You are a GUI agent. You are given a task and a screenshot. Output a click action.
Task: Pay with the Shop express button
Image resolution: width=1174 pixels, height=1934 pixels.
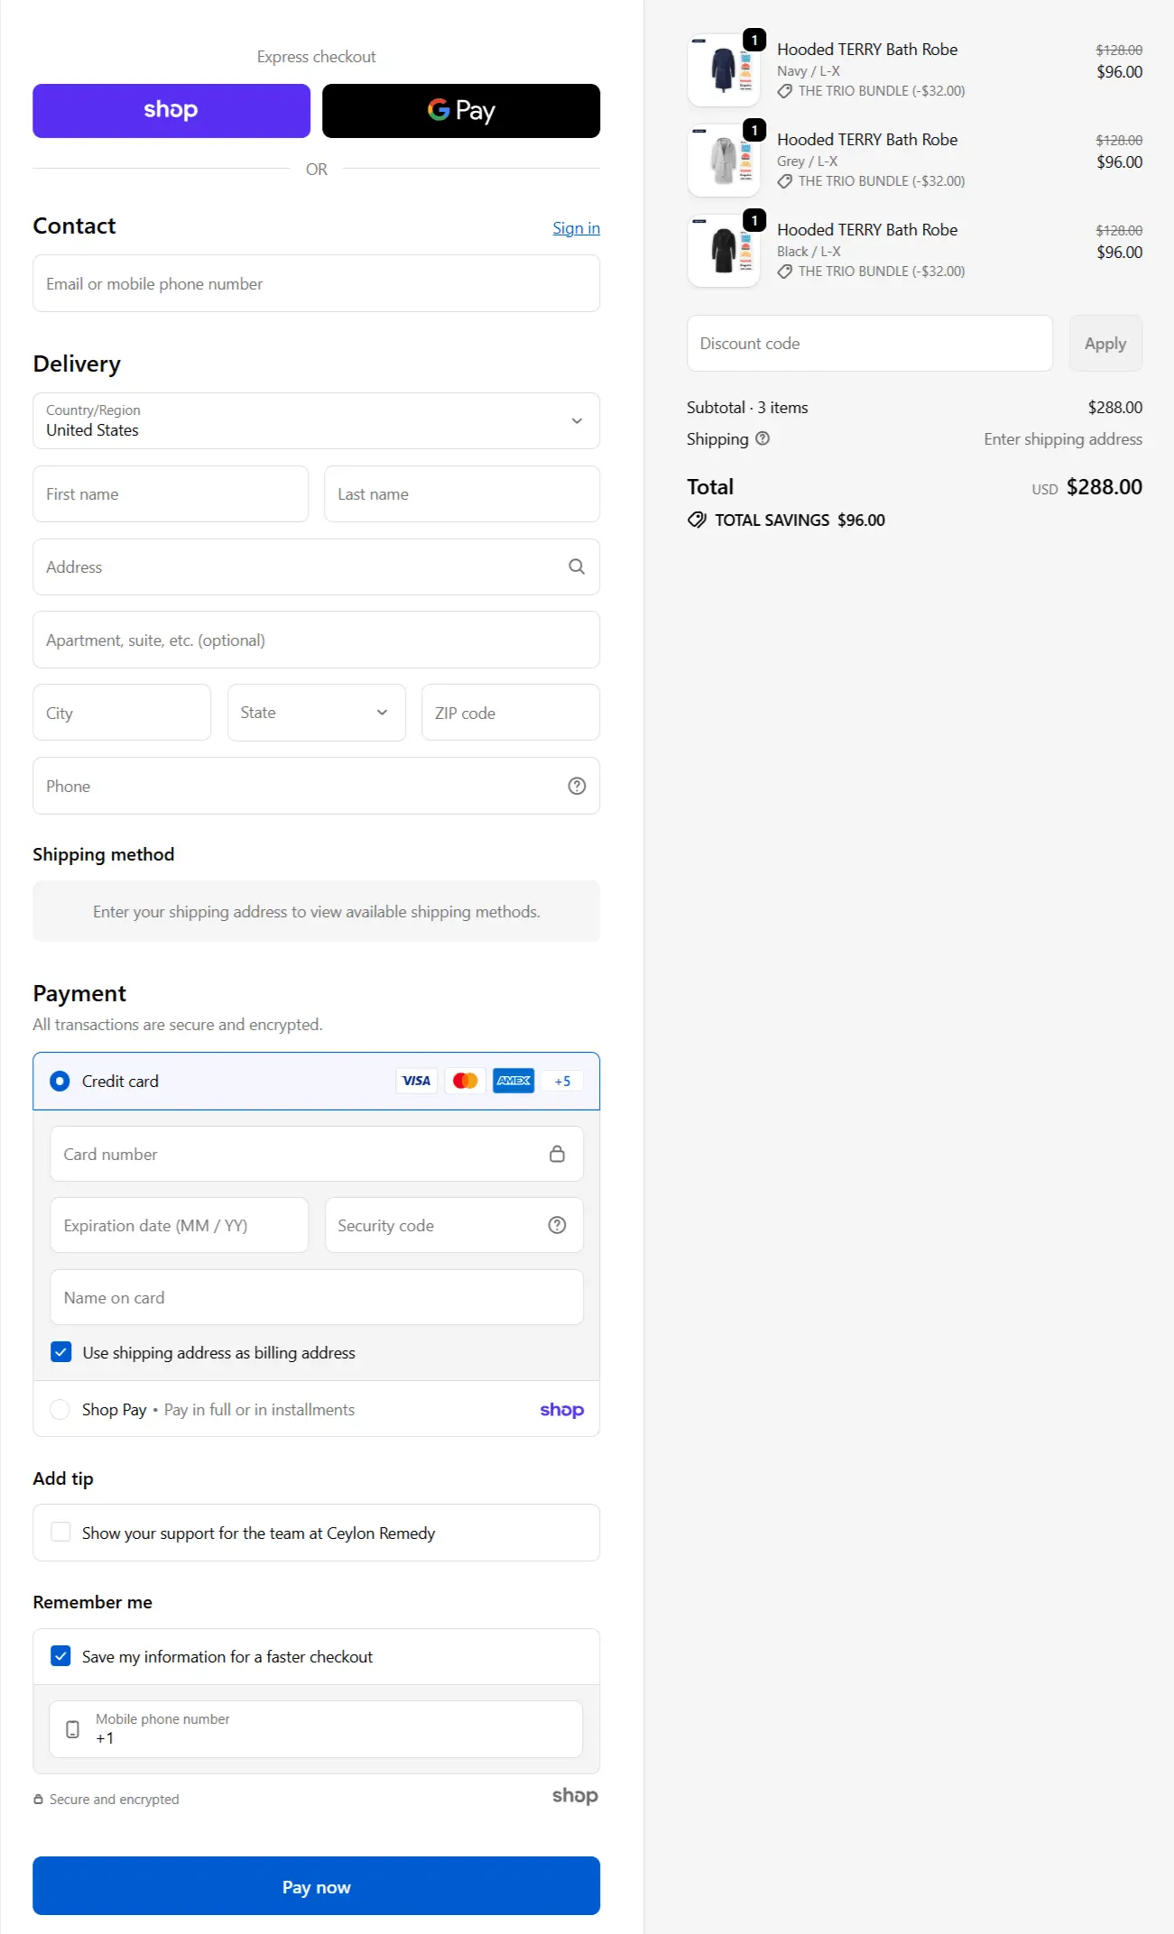pyautogui.click(x=171, y=111)
